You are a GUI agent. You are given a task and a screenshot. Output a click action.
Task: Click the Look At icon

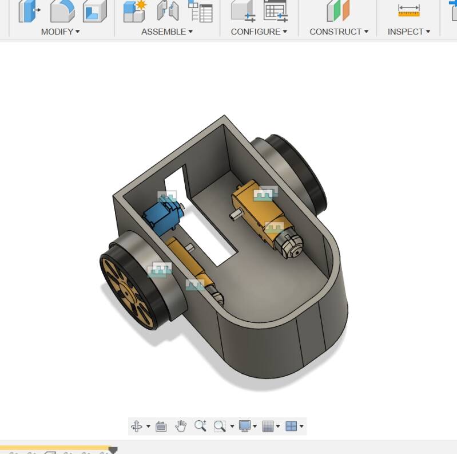[x=161, y=426]
